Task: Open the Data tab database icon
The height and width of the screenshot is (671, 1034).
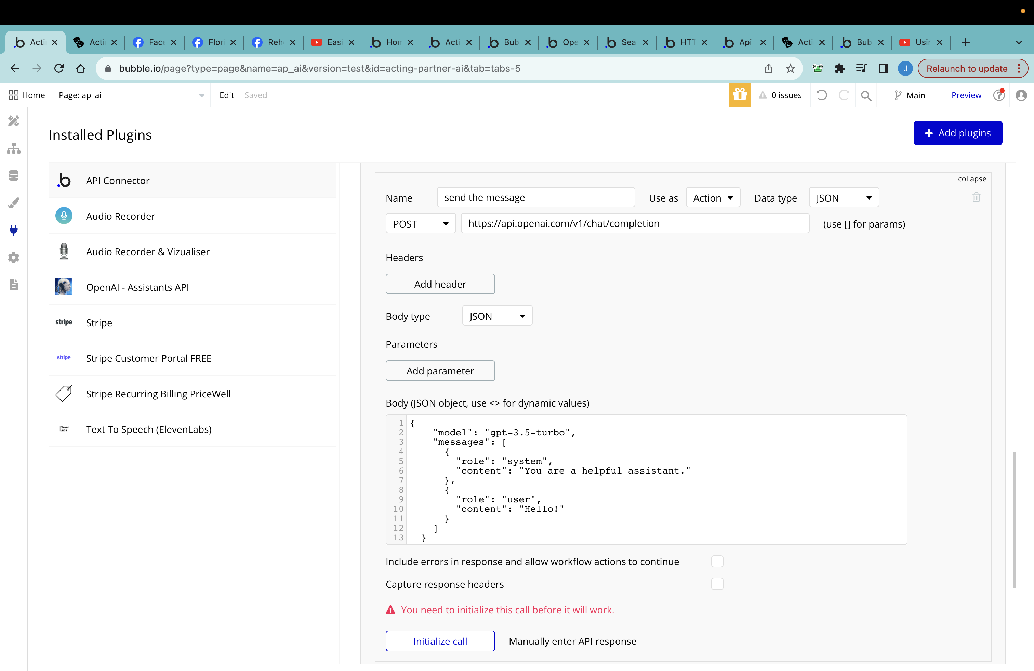Action: tap(13, 176)
